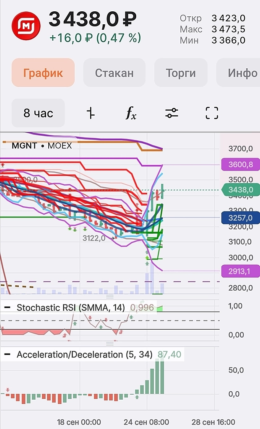Screen dimensions: 260x429
Task: Tap the blue 3257,0 price label
Action: pyautogui.click(x=240, y=218)
